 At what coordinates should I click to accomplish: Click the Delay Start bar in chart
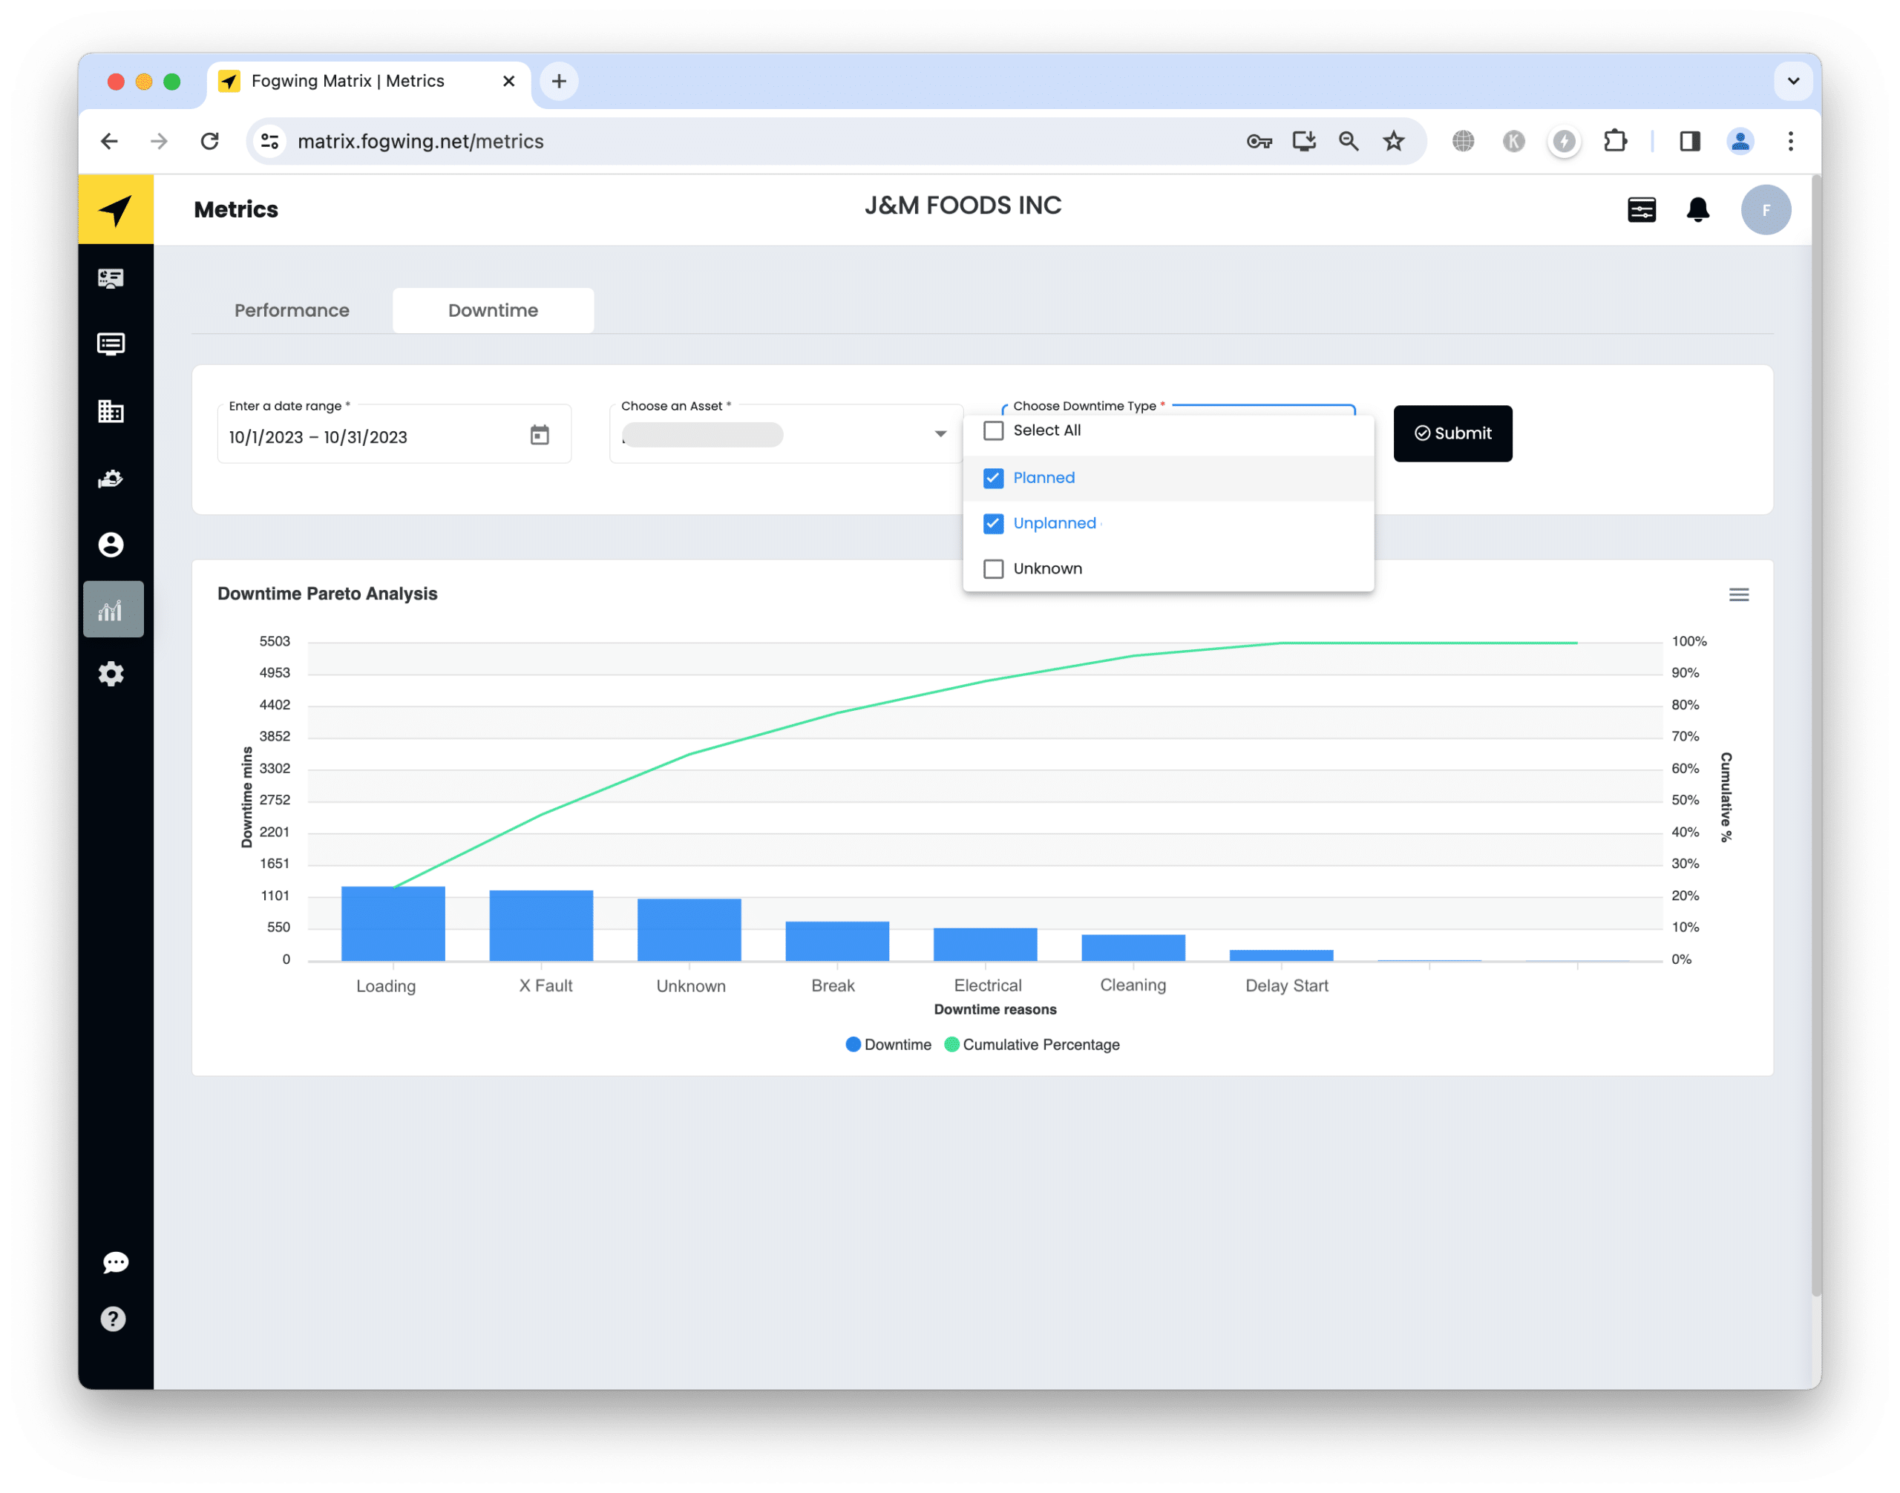point(1282,956)
